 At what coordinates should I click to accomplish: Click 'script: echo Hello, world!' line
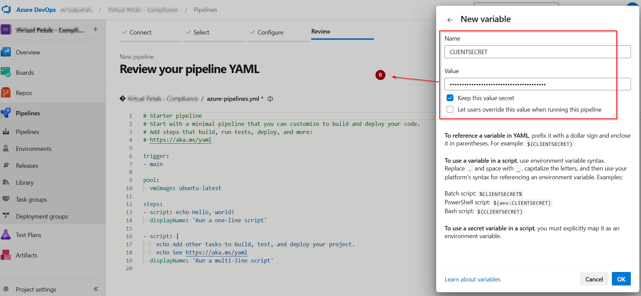pyautogui.click(x=192, y=212)
